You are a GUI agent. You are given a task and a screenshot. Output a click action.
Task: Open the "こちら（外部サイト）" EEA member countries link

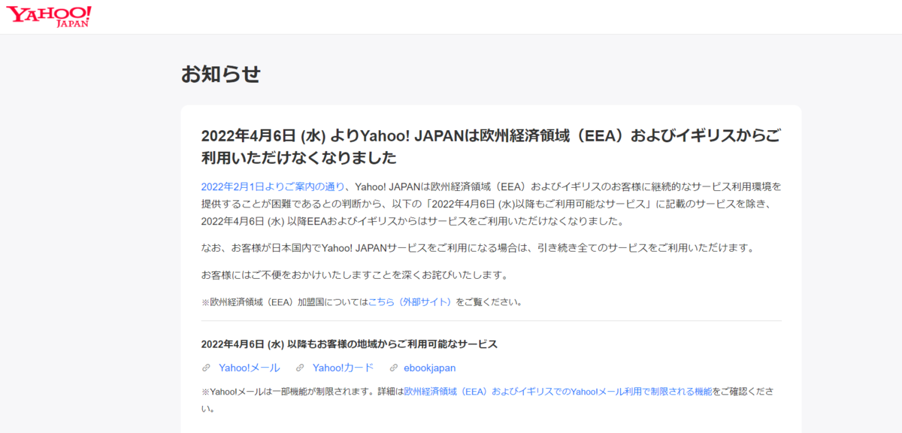(x=411, y=302)
